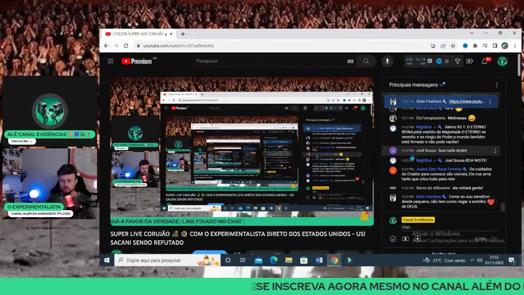
Task: View 12.1K stat in extension bar
Action: tap(420, 61)
